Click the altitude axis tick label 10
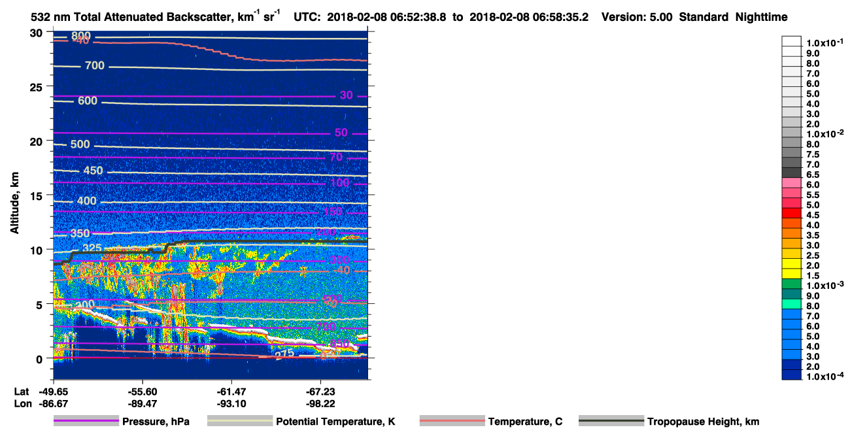This screenshot has width=850, height=436. 37,250
